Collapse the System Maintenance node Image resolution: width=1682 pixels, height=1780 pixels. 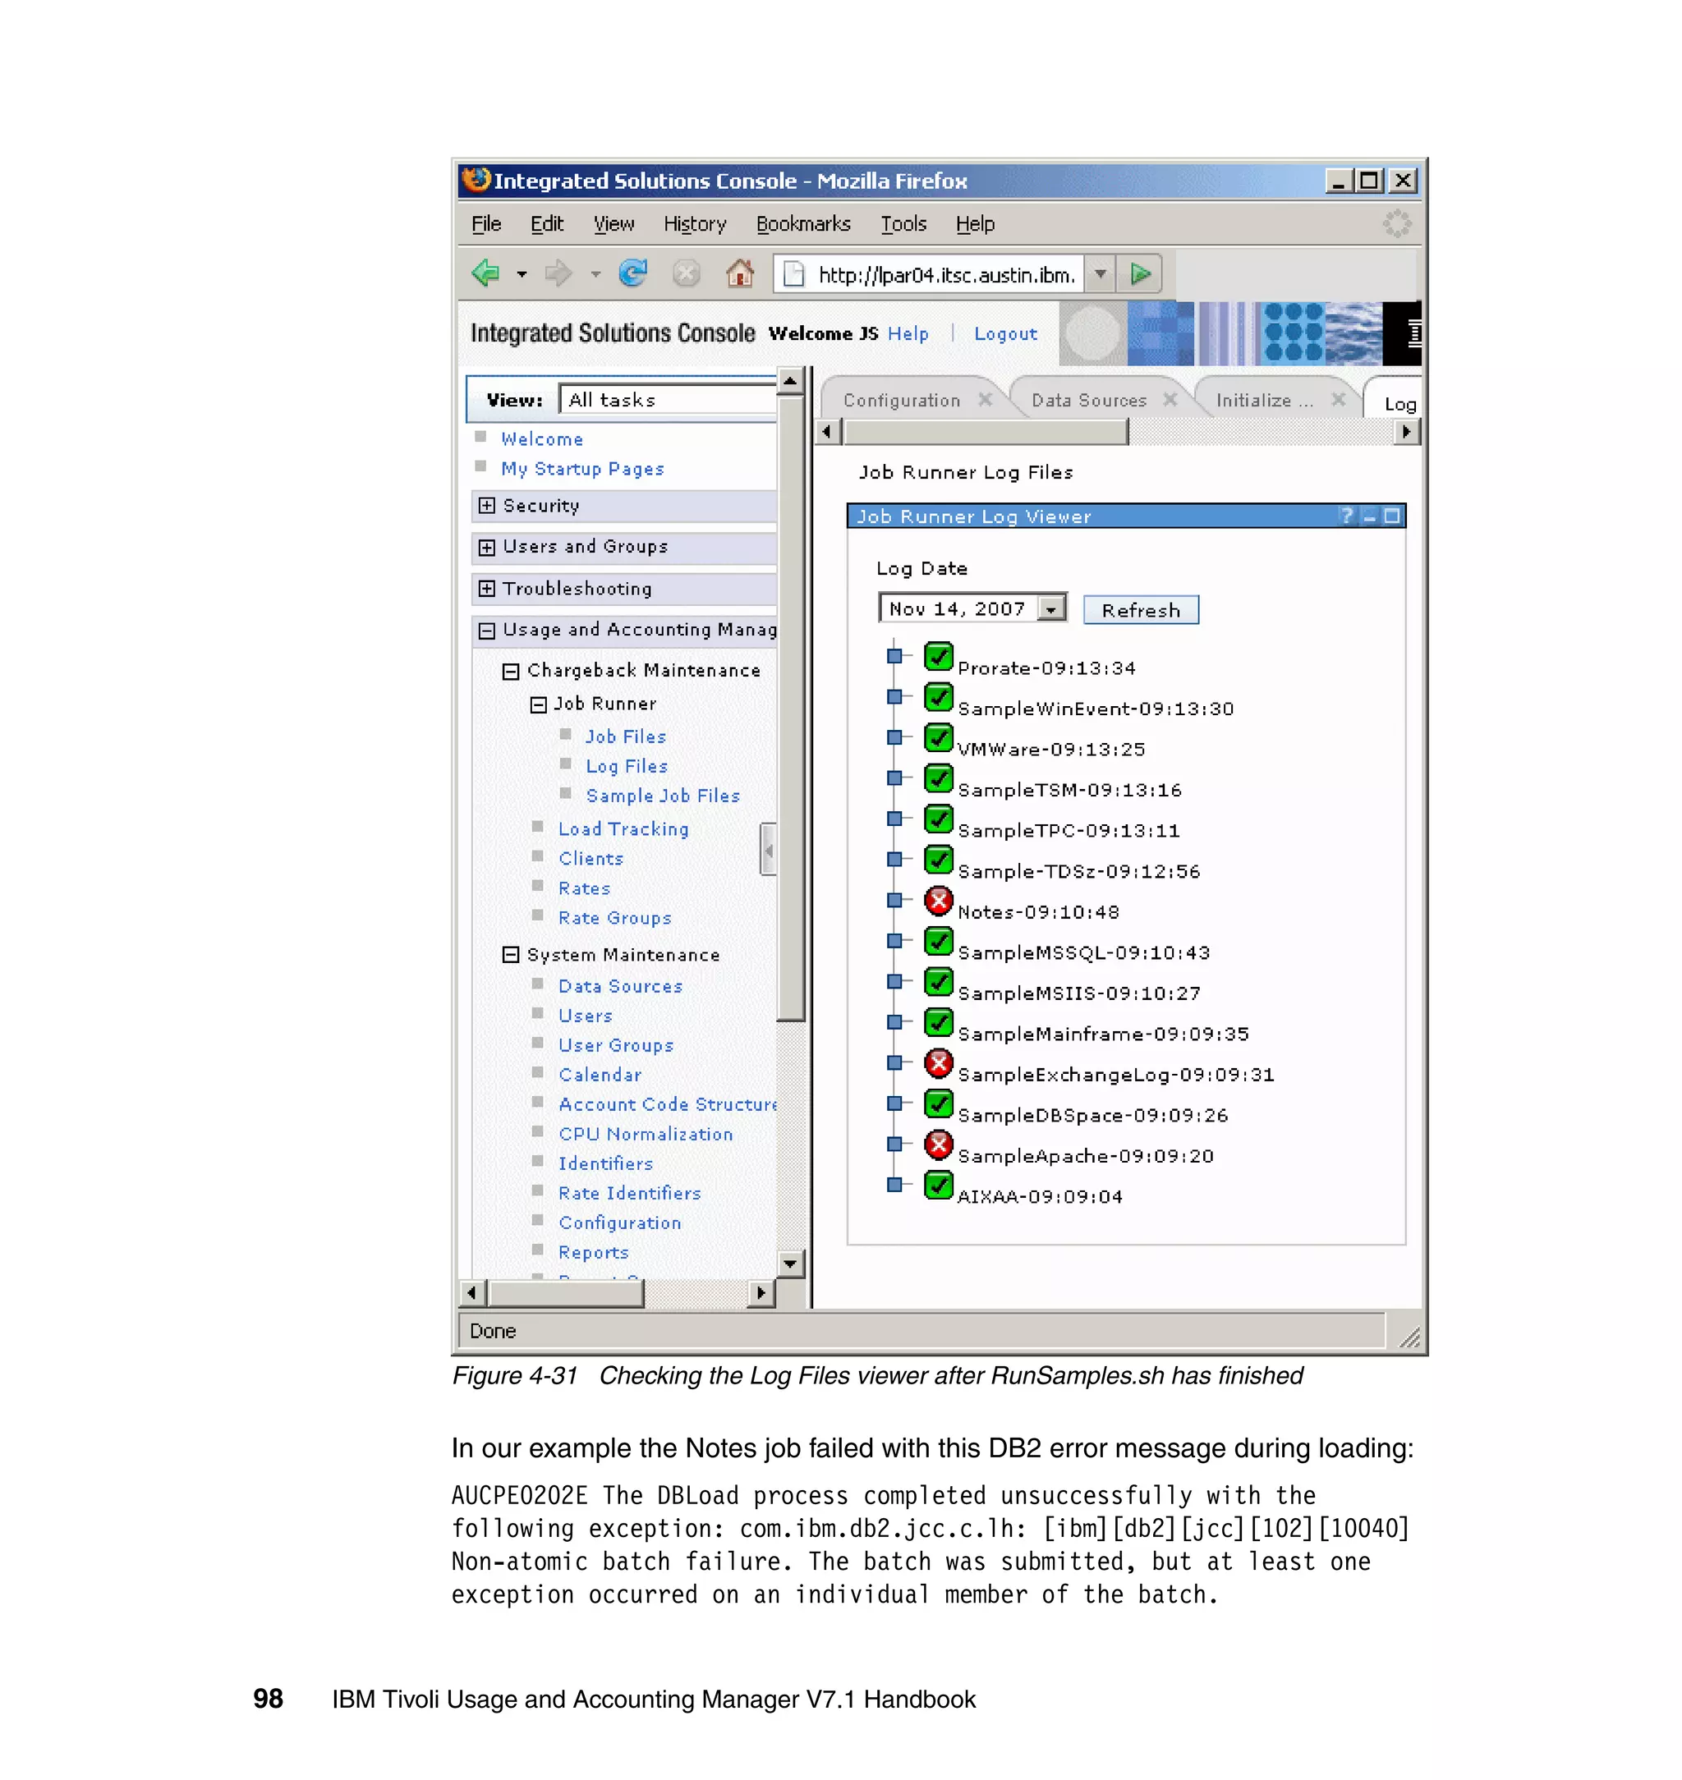pos(510,955)
